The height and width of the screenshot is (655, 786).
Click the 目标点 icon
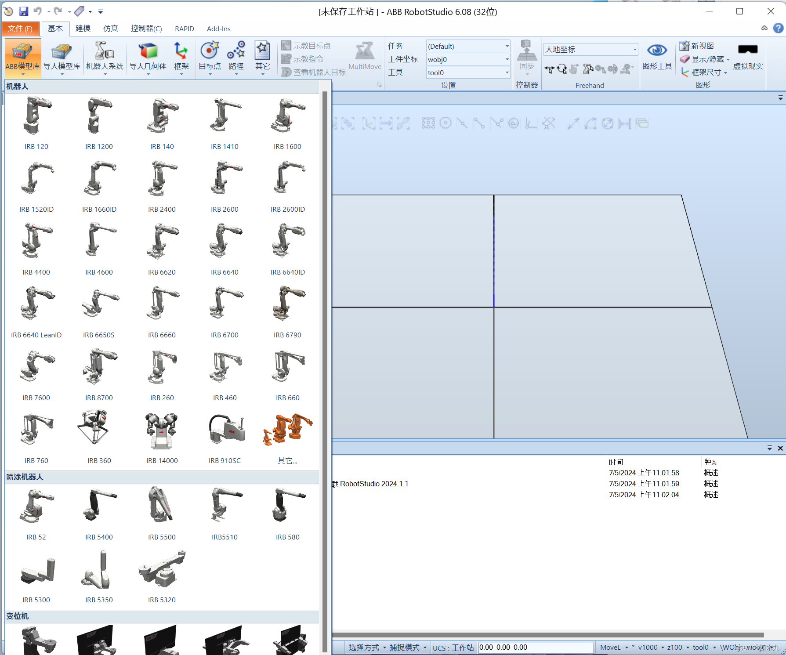click(210, 58)
